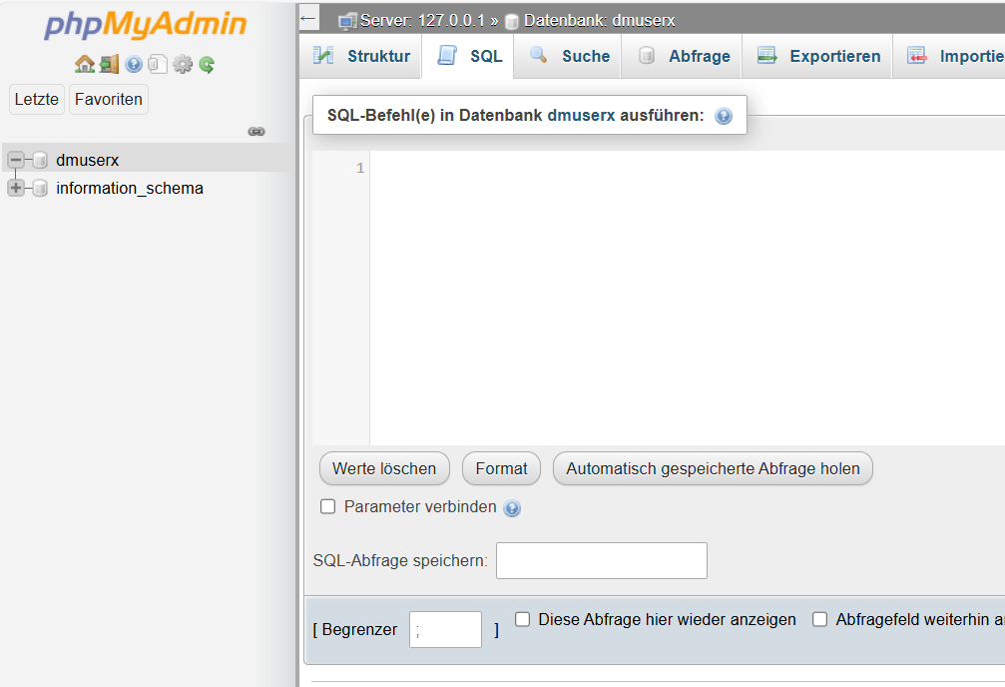This screenshot has width=1005, height=687.
Task: Click the log out door icon
Action: point(109,64)
